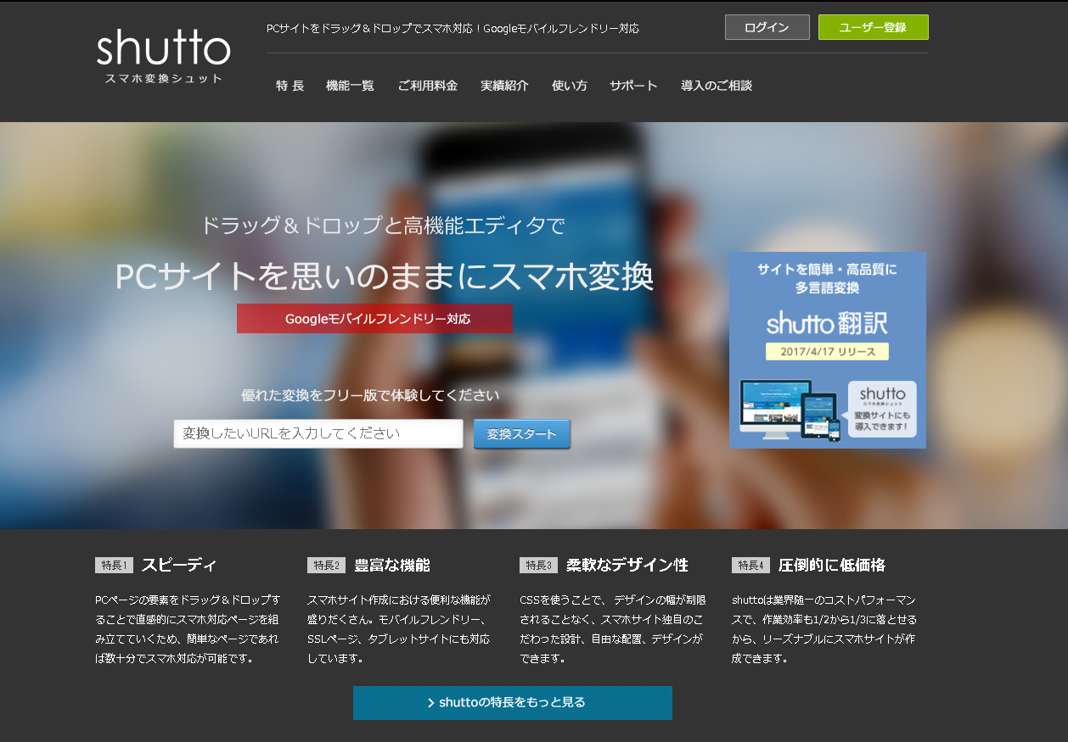Click the 特長1 badge label
This screenshot has height=742, width=1068.
pyautogui.click(x=114, y=566)
